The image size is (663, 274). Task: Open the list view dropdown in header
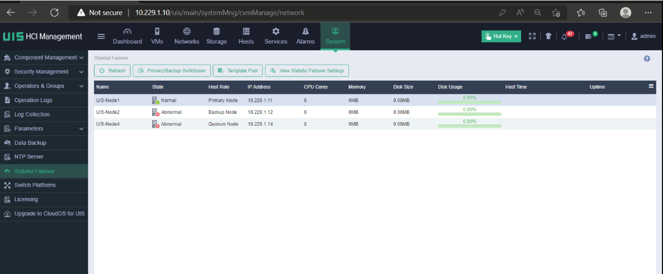click(x=614, y=36)
